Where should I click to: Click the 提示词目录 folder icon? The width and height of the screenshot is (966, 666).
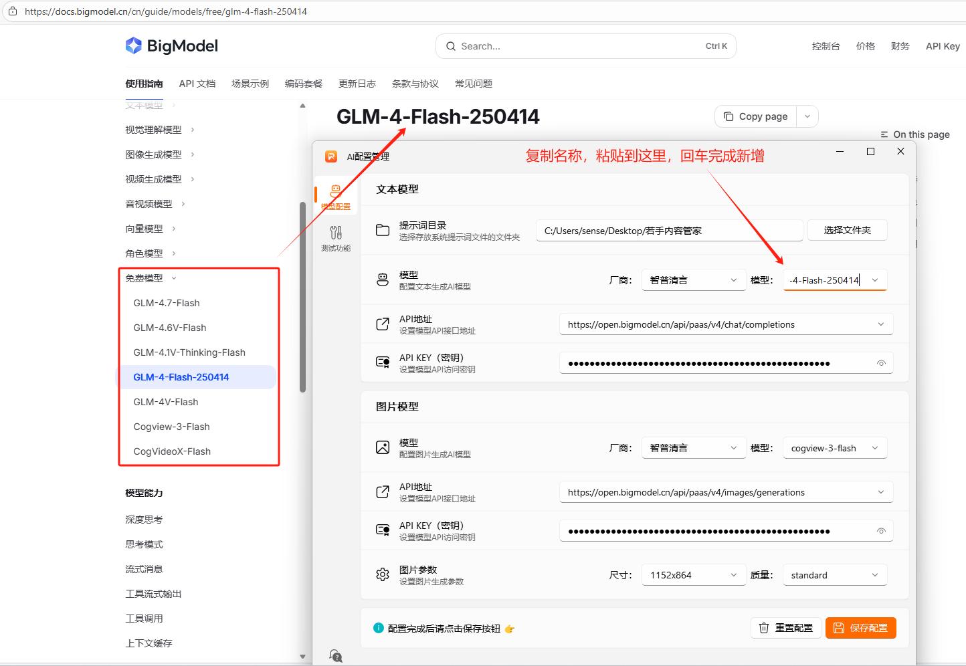tap(382, 229)
